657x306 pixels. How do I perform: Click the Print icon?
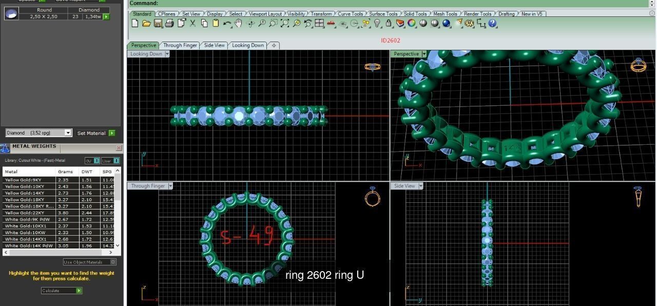point(169,23)
